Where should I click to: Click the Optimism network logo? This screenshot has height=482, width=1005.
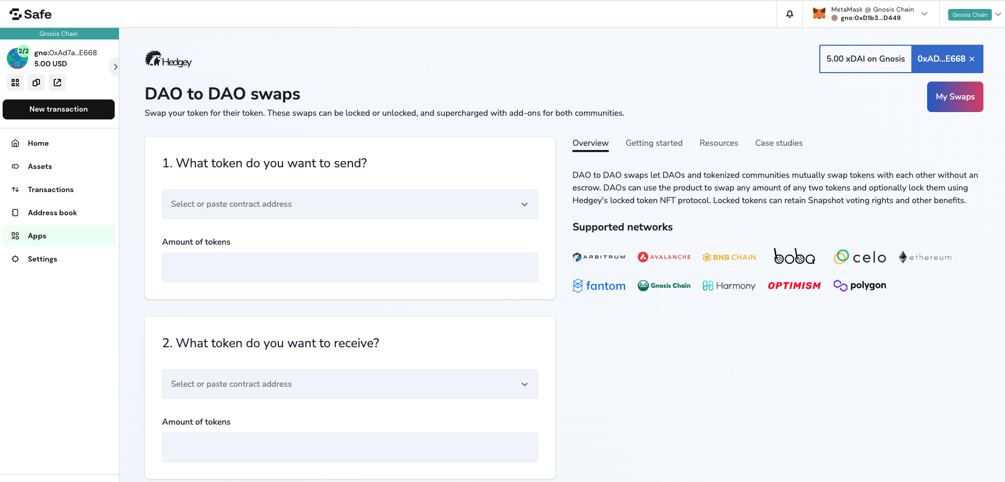click(x=795, y=286)
